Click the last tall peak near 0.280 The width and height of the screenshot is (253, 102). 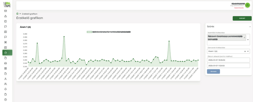[169, 41]
